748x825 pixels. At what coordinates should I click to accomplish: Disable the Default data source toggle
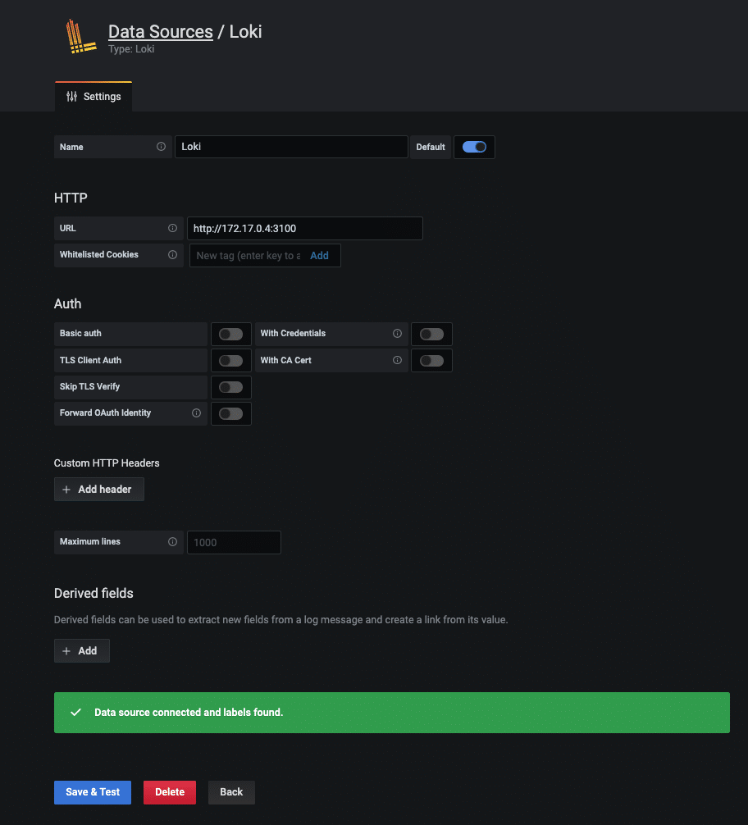(x=474, y=147)
